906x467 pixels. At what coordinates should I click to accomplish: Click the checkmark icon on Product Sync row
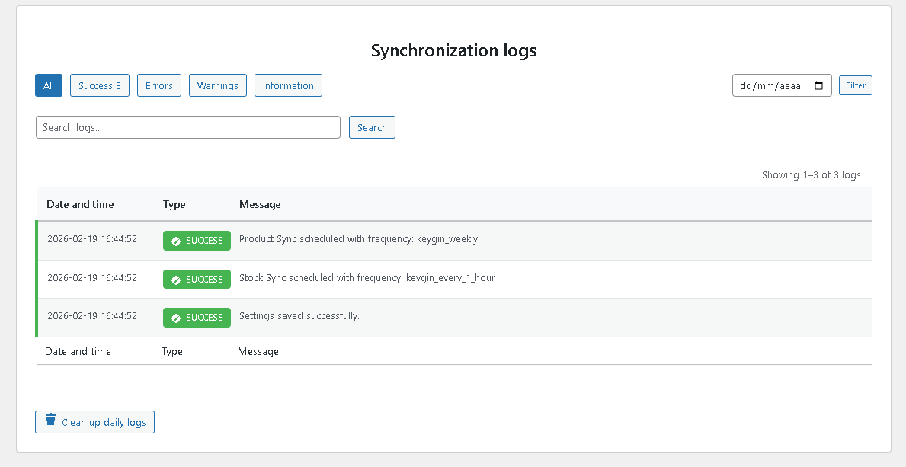(176, 241)
